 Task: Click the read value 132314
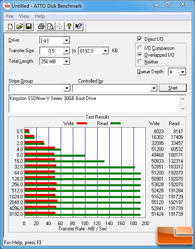coord(176,161)
